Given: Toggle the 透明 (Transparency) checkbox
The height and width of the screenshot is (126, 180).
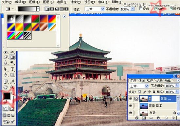Looking at the screenshot, I should (171, 9).
